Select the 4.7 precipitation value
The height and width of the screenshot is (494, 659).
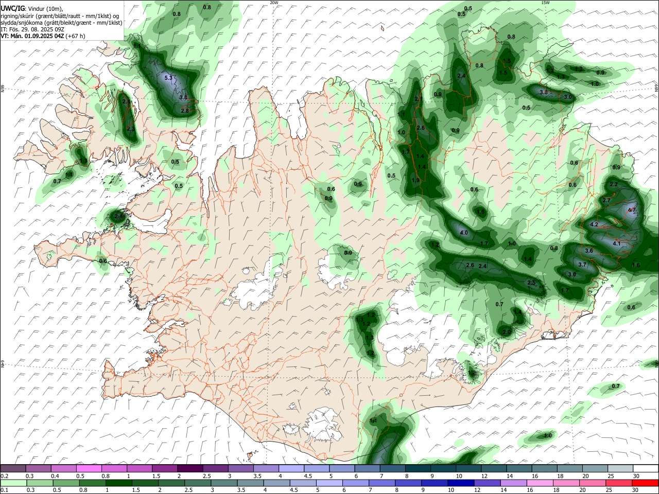coord(632,210)
